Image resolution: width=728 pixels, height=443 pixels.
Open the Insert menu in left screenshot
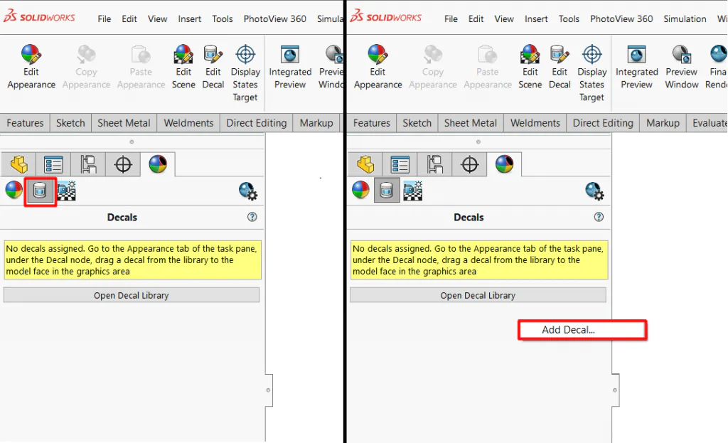click(x=189, y=19)
